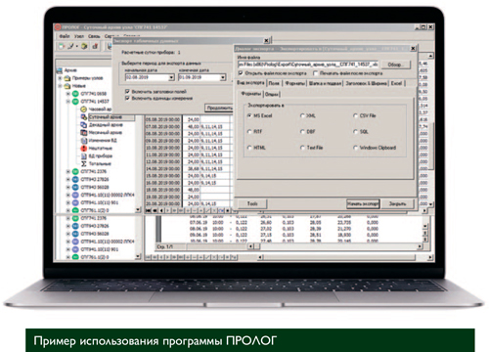Click into the Имя файла path field
The width and height of the screenshot is (489, 352).
(x=308, y=65)
